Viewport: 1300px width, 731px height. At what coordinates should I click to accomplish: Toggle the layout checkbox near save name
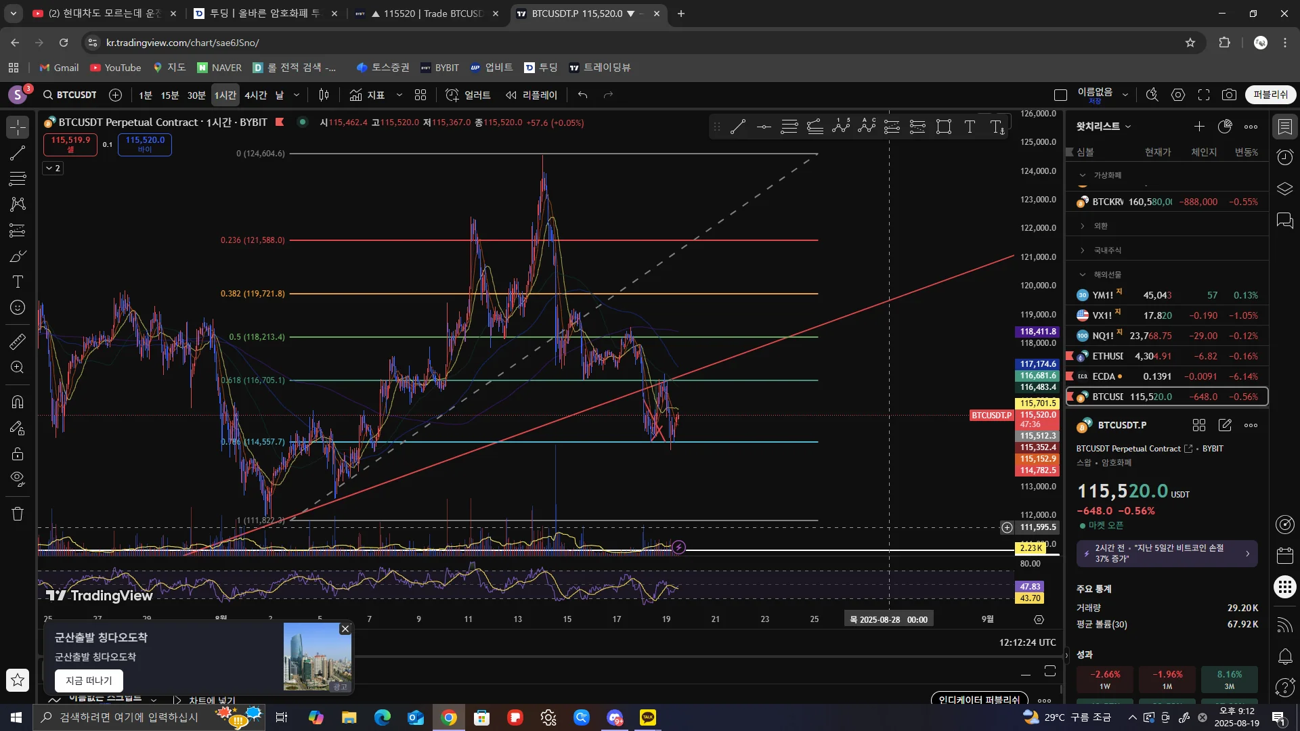[1060, 95]
